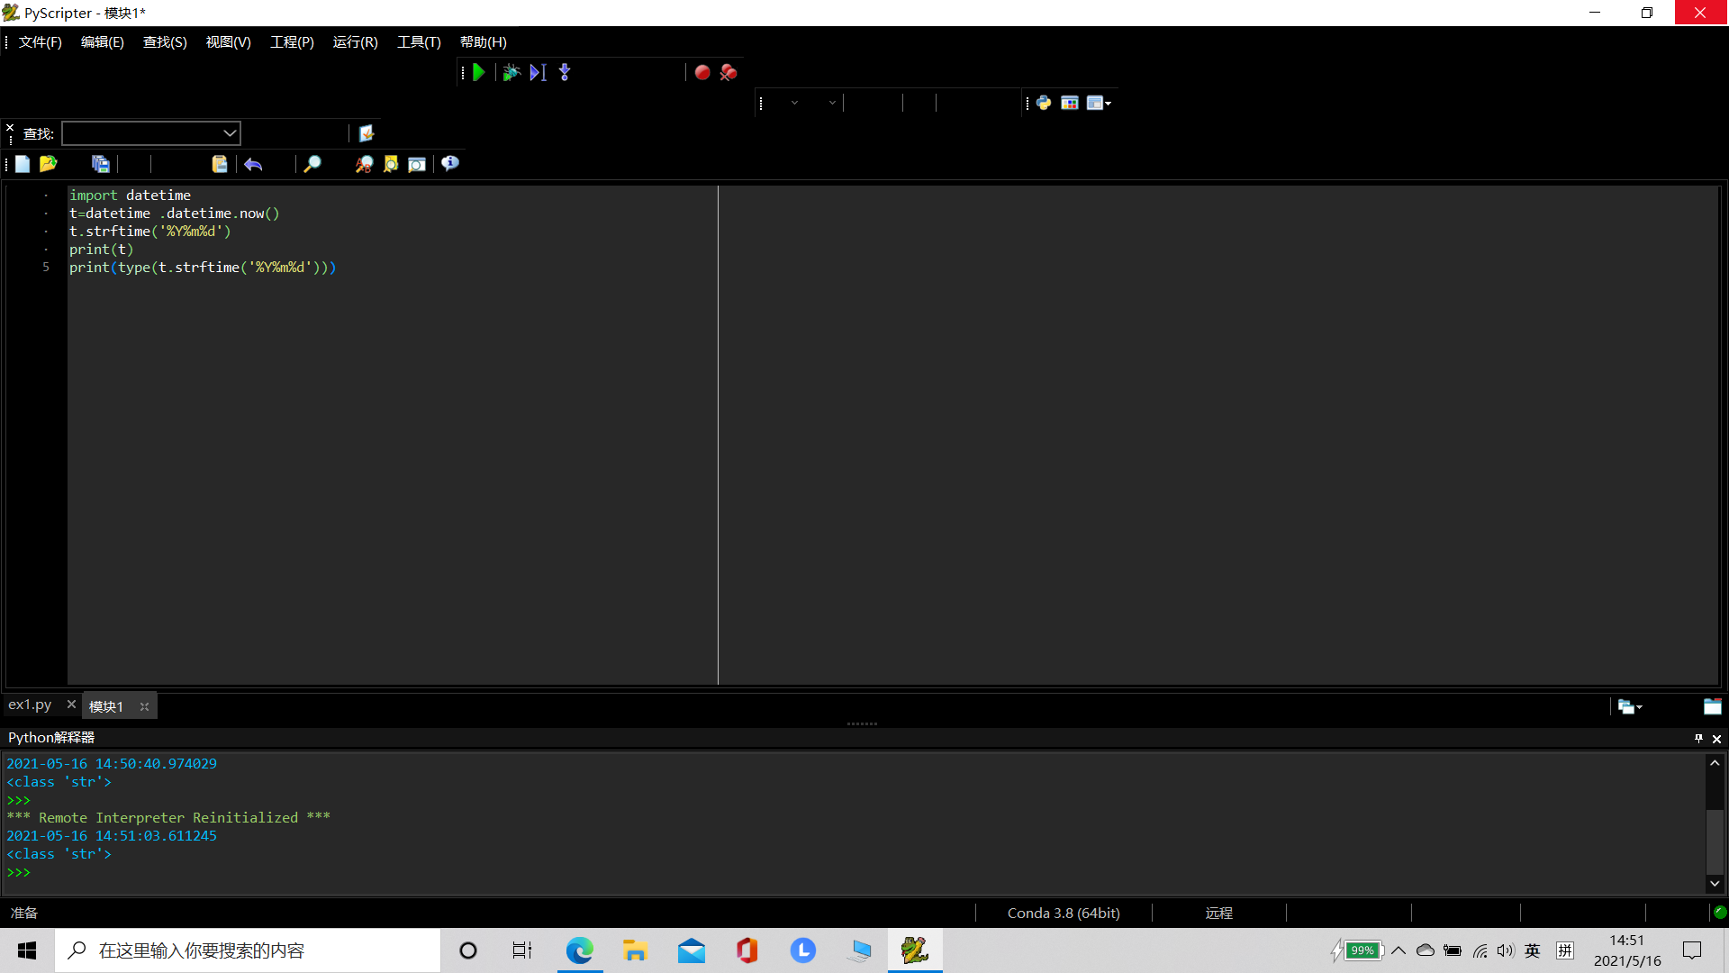Click the Open file folder icon
This screenshot has height=973, width=1729.
[49, 164]
